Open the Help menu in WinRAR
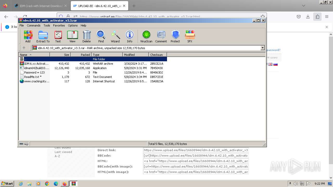333x187 pixels. pos(84,25)
